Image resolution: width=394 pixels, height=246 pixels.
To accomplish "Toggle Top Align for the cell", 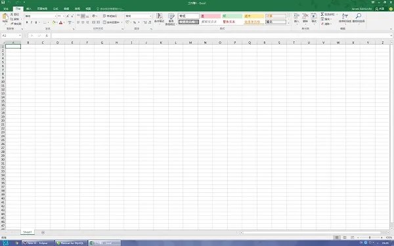I will 78,16.
